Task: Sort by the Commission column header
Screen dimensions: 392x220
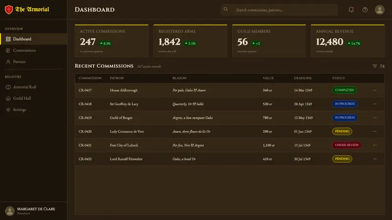Action: (x=90, y=78)
